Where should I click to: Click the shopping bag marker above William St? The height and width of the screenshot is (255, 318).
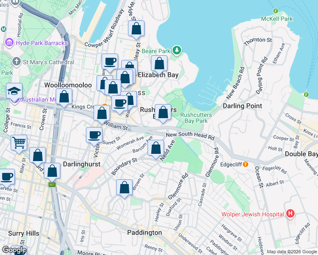(102, 113)
